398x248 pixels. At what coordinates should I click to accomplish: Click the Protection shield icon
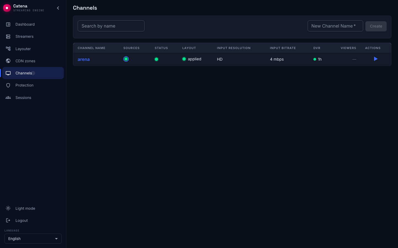click(8, 85)
